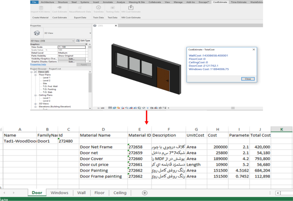Screen dimensions: 293x201
Task: Select Level 1 under Floor Plans
Action: point(47,78)
